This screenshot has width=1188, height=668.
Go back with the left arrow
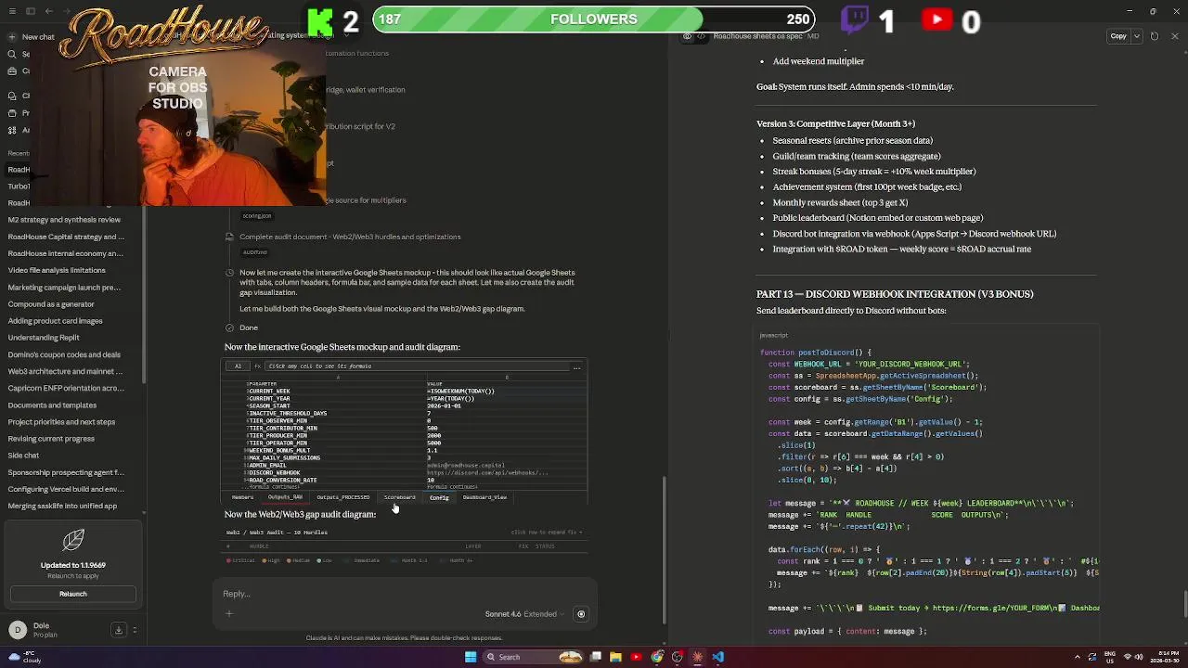tap(48, 11)
